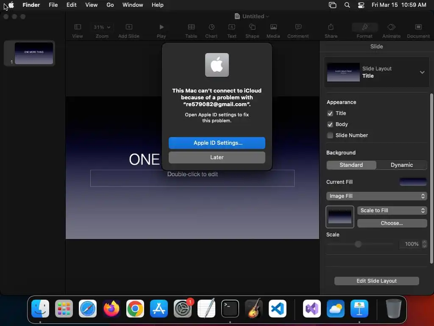
Task: Open the Finder menu
Action: 31,5
